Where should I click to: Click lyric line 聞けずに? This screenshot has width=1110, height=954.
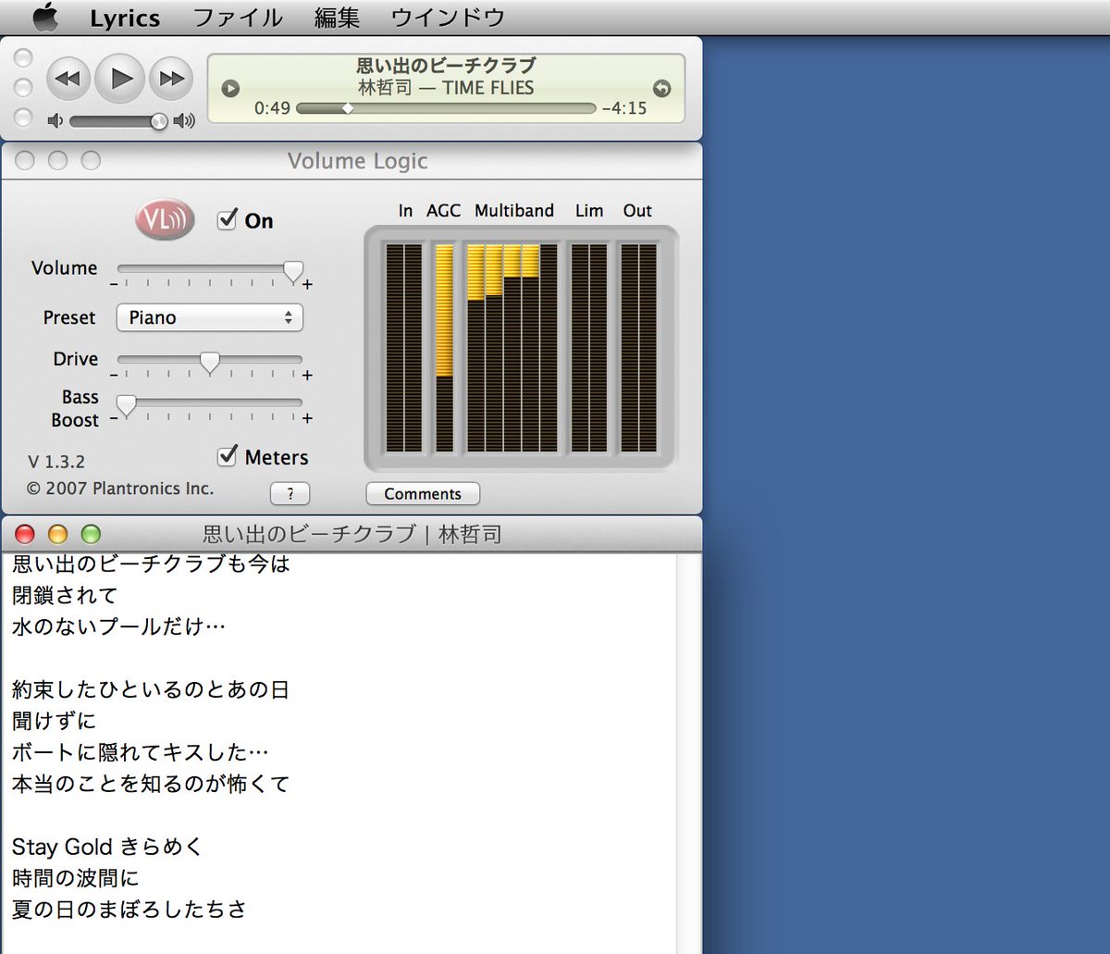tap(54, 721)
